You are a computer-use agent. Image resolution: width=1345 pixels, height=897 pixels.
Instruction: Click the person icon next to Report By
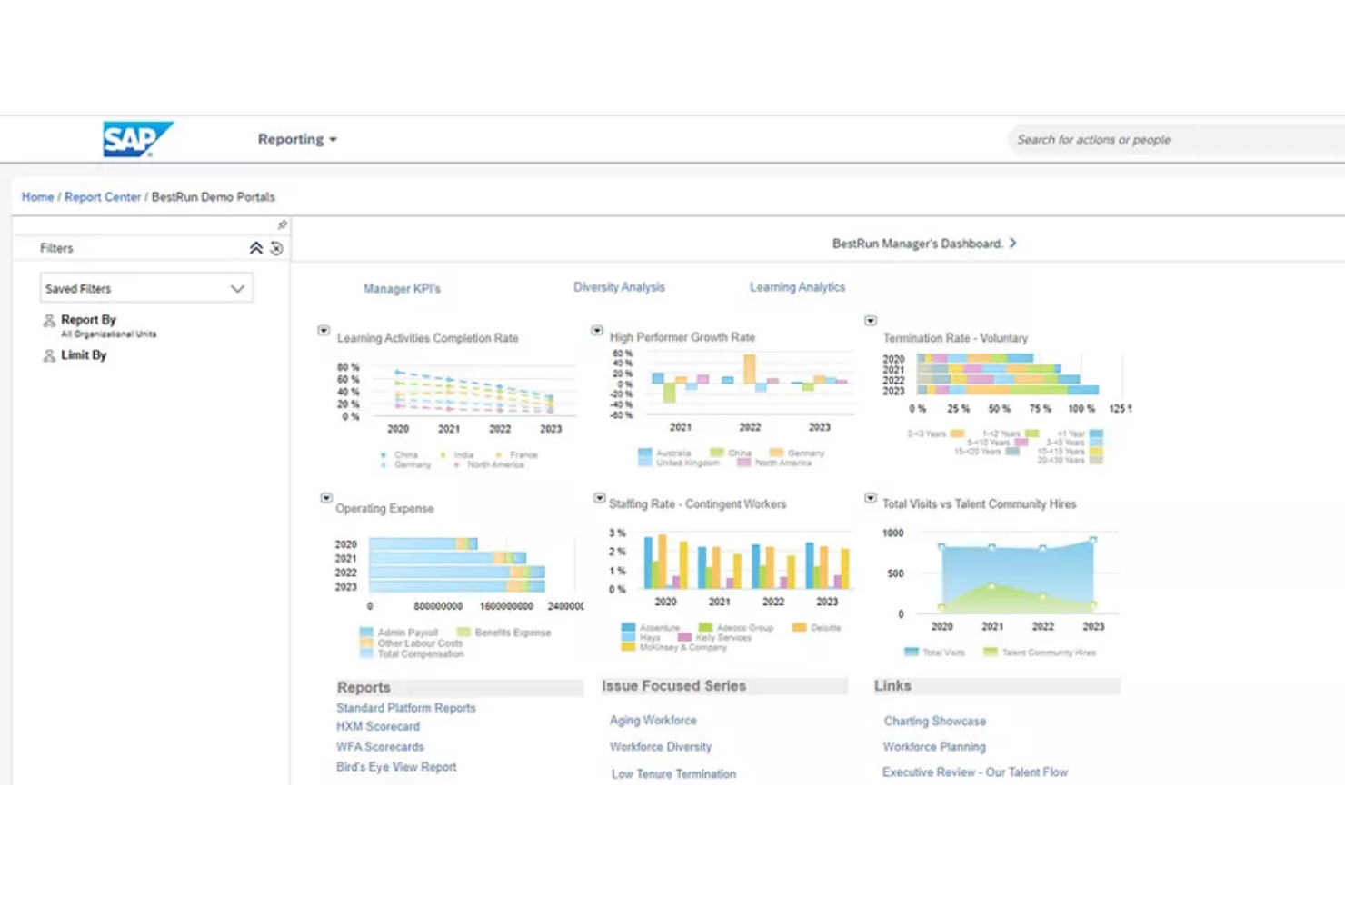(x=49, y=321)
